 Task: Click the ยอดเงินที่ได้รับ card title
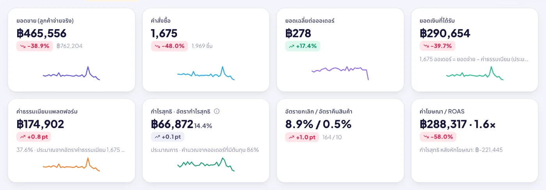point(437,21)
